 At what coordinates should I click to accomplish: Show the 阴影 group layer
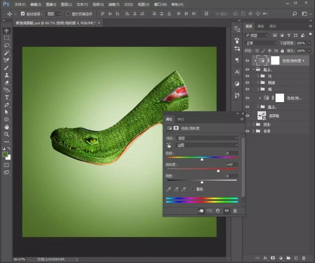click(x=247, y=124)
